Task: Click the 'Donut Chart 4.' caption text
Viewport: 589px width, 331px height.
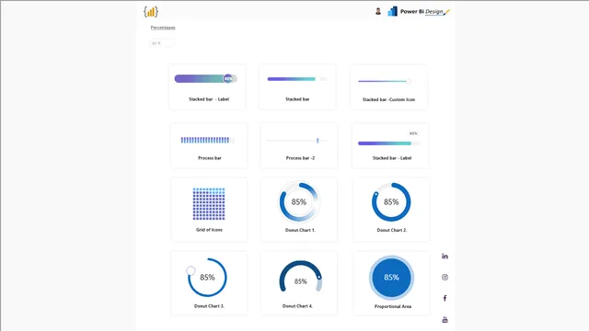Action: click(x=297, y=306)
